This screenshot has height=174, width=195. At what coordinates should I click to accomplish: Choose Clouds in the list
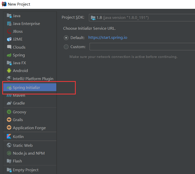30,47
